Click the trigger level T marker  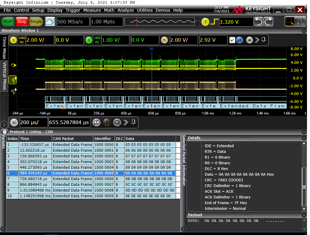pyautogui.click(x=13, y=65)
